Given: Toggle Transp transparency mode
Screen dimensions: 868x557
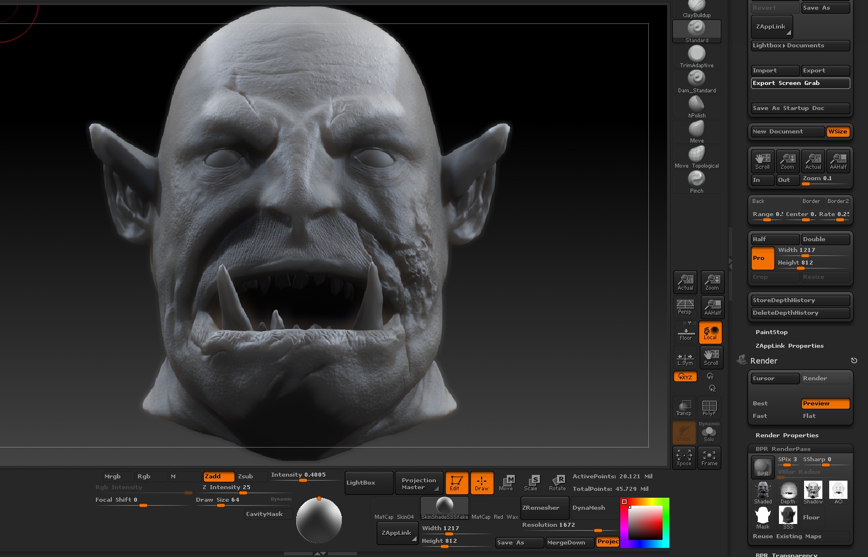Looking at the screenshot, I should pos(684,407).
